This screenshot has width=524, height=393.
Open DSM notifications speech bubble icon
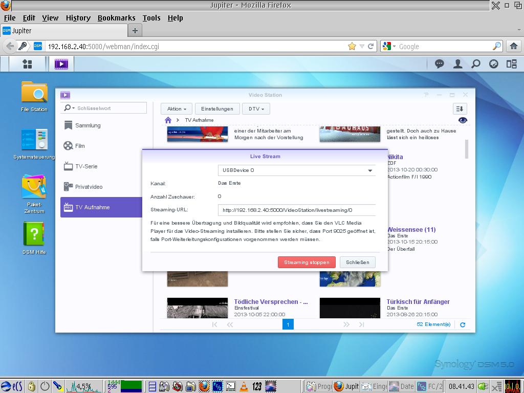(x=439, y=64)
